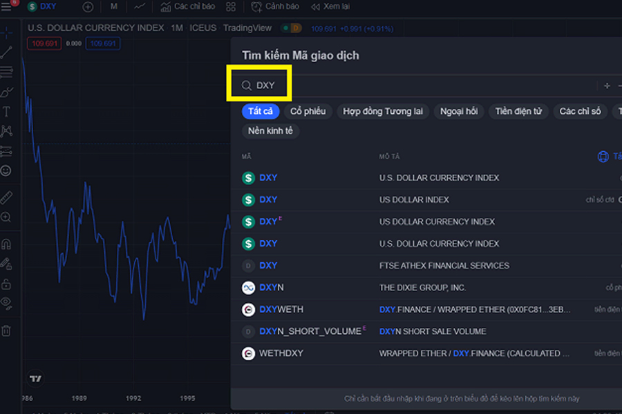This screenshot has width=622, height=414.
Task: Open Cảnh báo alerts
Action: tap(275, 6)
